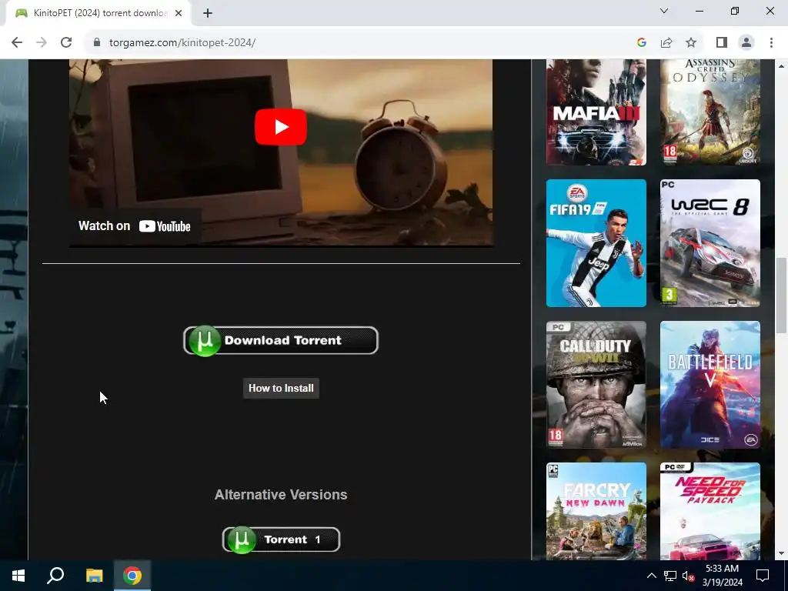This screenshot has height=591, width=788.
Task: View site security lock info
Action: coord(97,43)
